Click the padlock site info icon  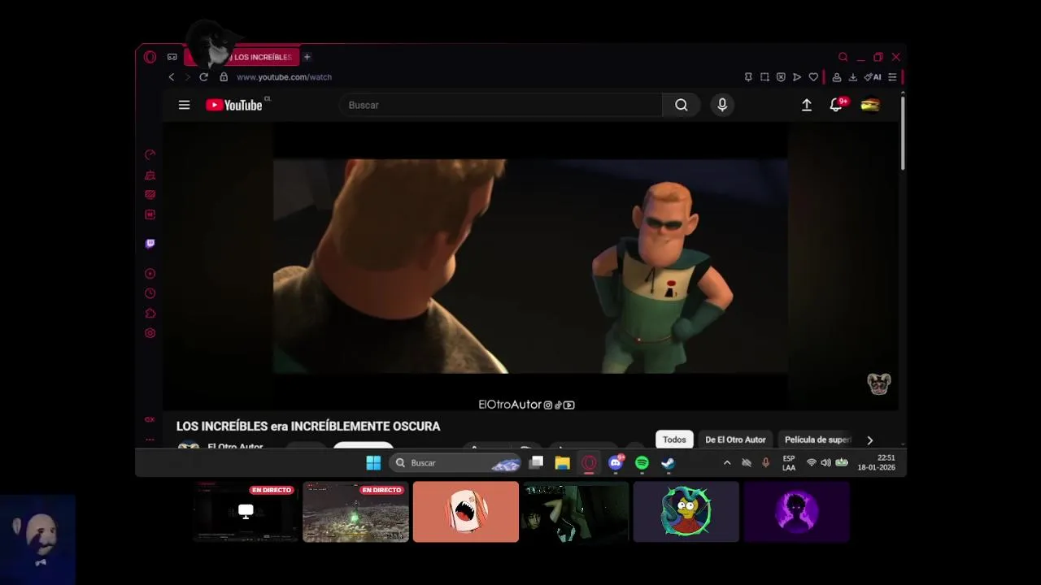click(x=224, y=77)
